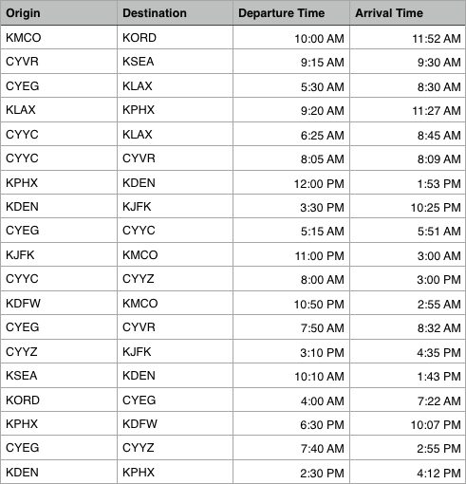
Task: Select the Destination column header
Action: tap(175, 13)
